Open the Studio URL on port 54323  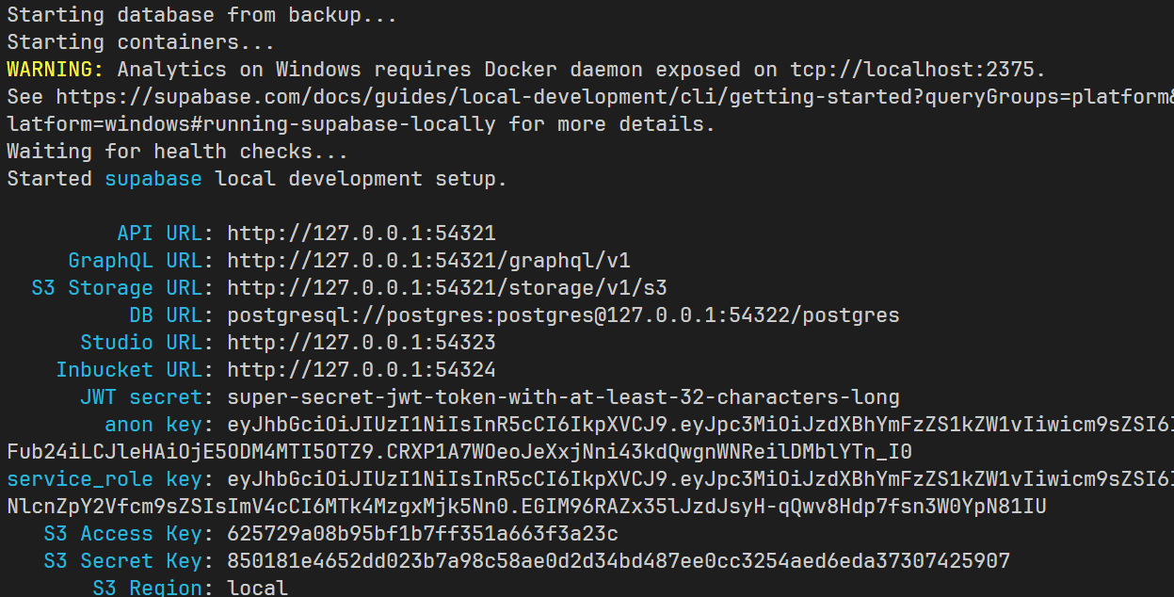361,343
